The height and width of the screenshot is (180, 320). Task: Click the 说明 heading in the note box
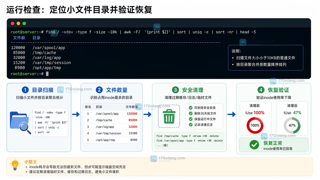[x=236, y=51]
